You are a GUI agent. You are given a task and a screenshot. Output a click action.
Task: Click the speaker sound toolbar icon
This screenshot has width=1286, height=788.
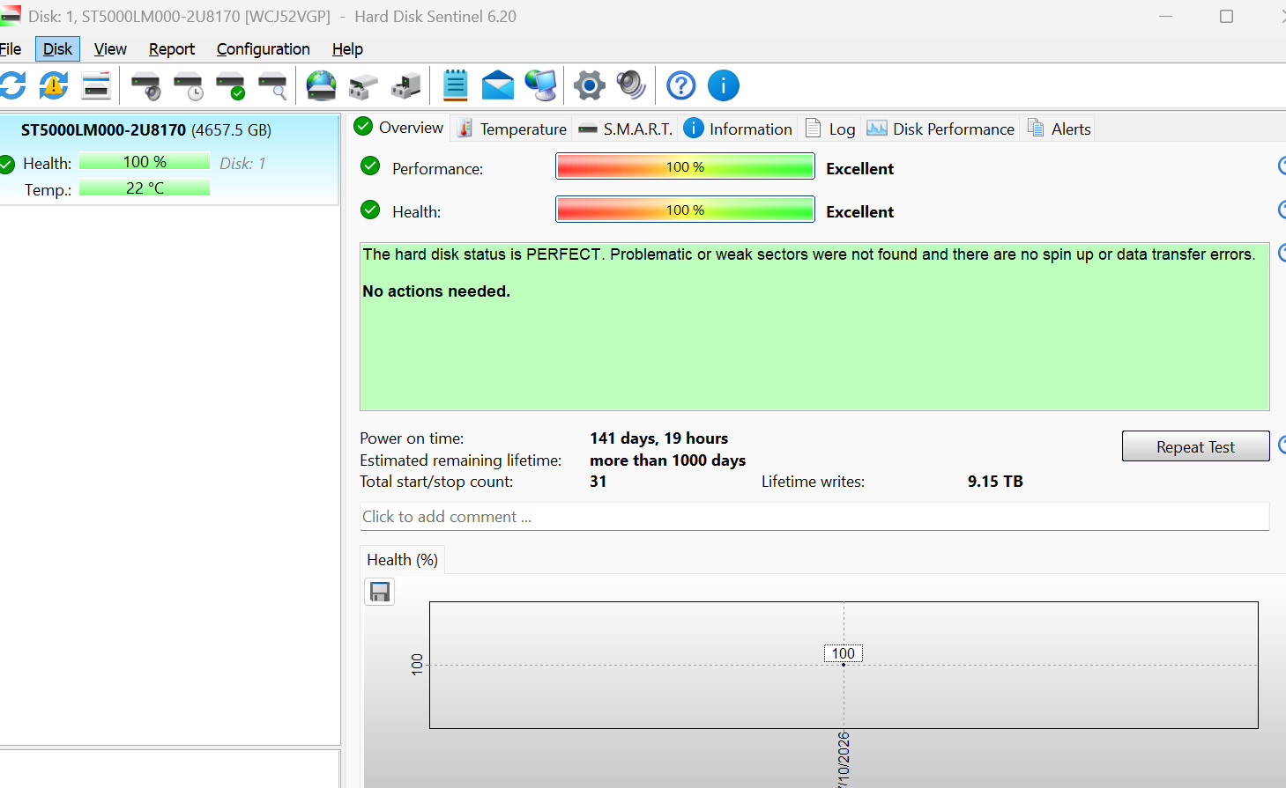631,85
